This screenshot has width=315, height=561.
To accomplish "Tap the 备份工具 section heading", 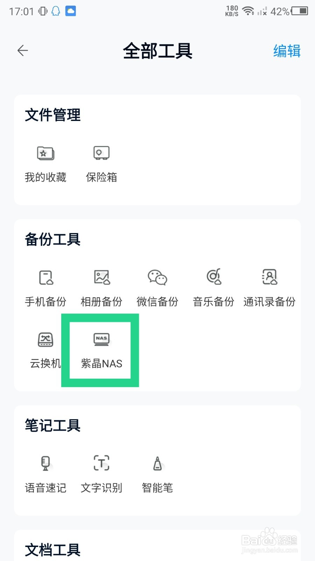I will point(53,239).
